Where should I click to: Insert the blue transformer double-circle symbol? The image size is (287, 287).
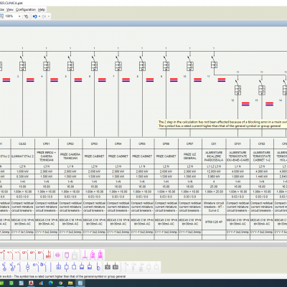coord(27,267)
